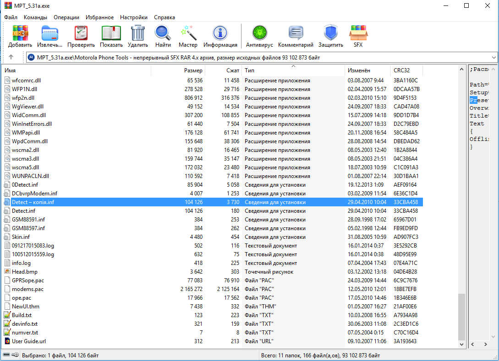Click the SFX box icon
The height and width of the screenshot is (361, 499).
pyautogui.click(x=358, y=33)
